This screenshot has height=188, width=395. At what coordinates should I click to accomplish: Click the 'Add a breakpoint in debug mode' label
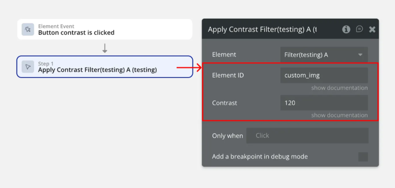(260, 156)
